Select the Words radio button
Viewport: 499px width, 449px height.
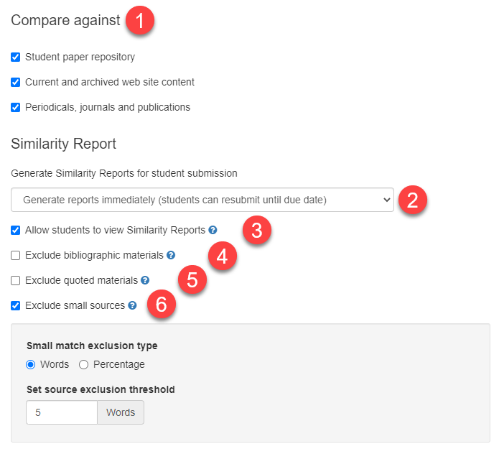(x=31, y=365)
